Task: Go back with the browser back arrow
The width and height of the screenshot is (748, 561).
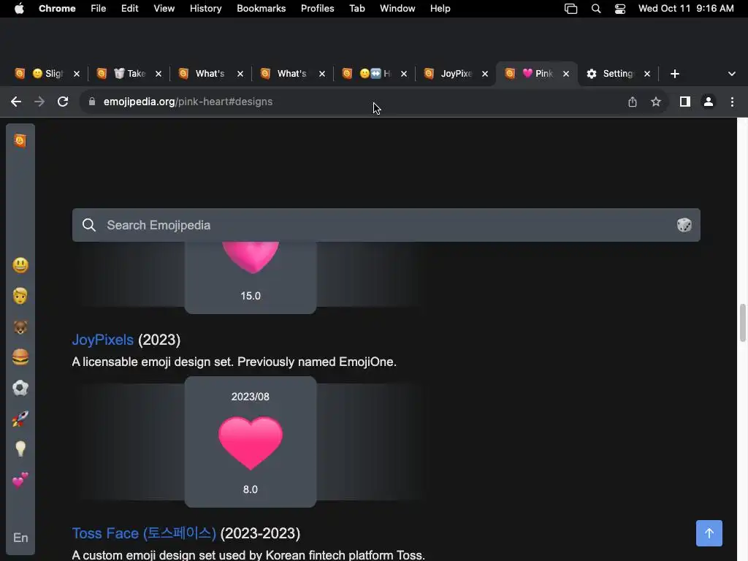Action: tap(16, 102)
